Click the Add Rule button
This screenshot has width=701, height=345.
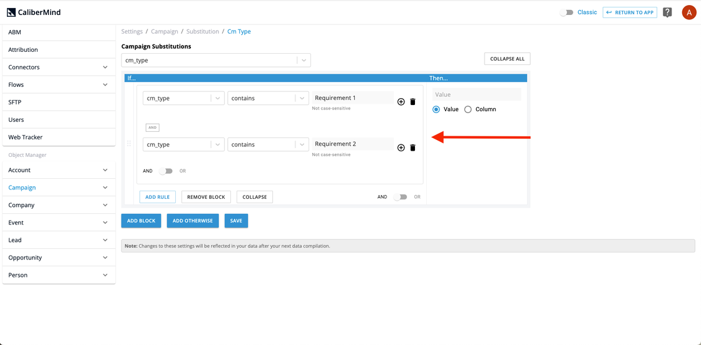point(157,197)
